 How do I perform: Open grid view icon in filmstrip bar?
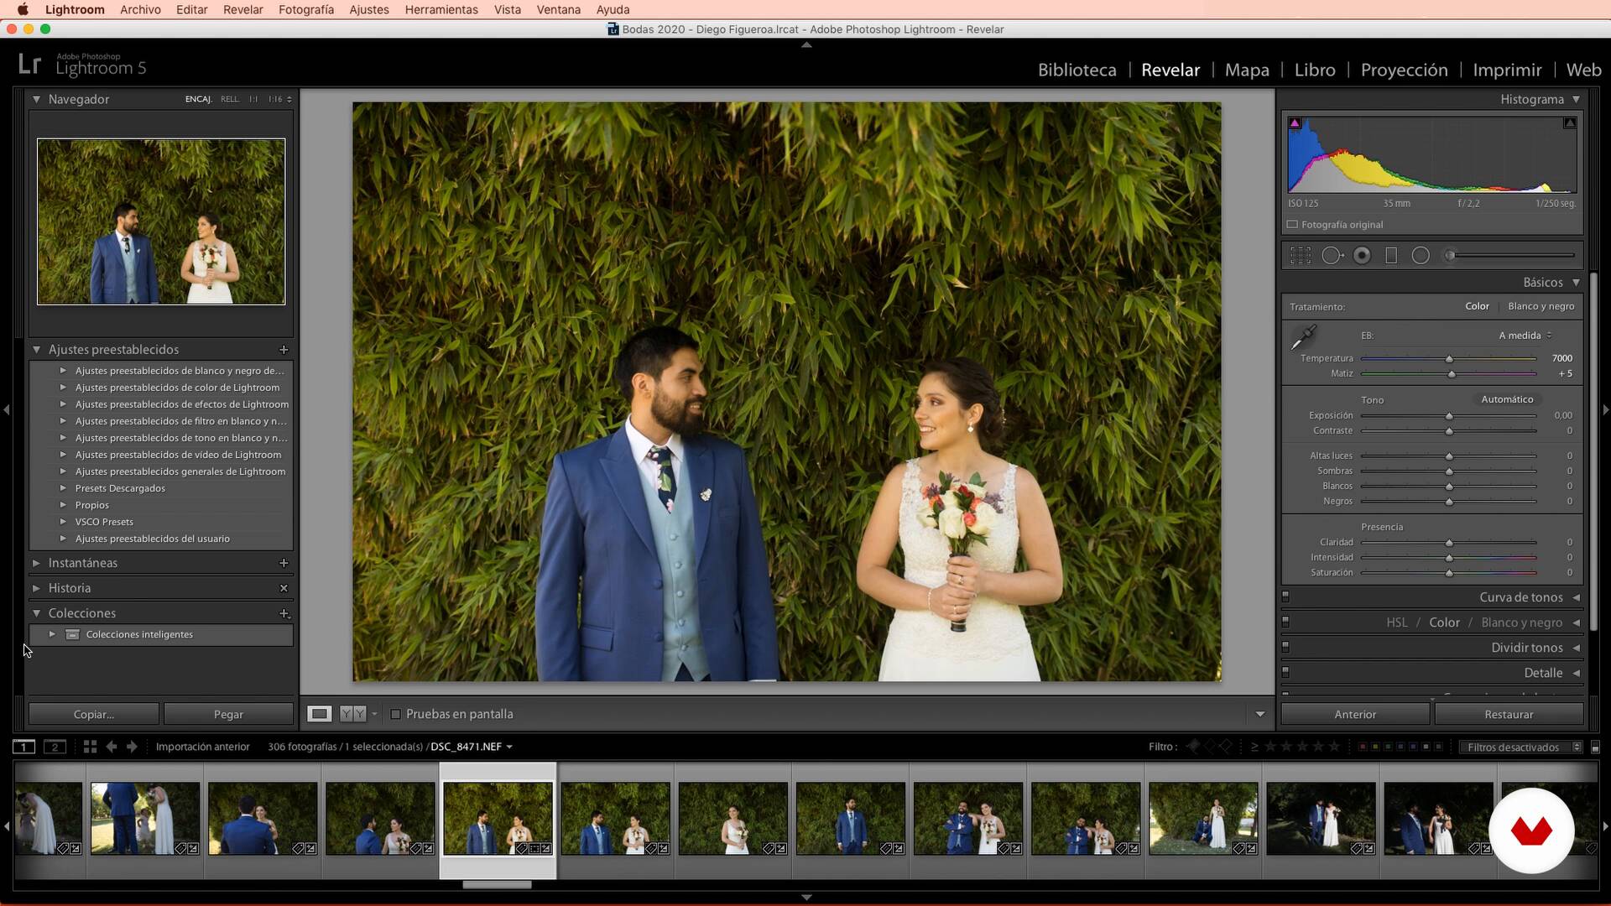90,747
